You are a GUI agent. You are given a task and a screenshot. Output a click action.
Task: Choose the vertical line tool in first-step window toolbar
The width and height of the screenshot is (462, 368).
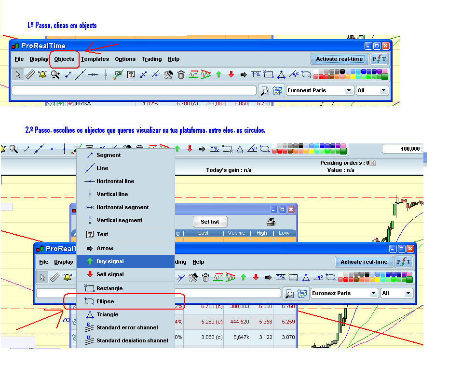106,75
